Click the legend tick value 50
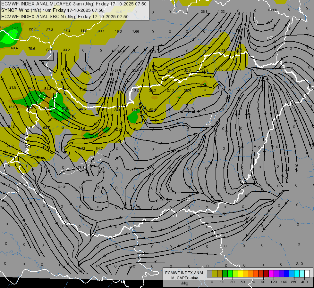The height and width of the screenshot is (288, 314). pyautogui.click(x=242, y=282)
